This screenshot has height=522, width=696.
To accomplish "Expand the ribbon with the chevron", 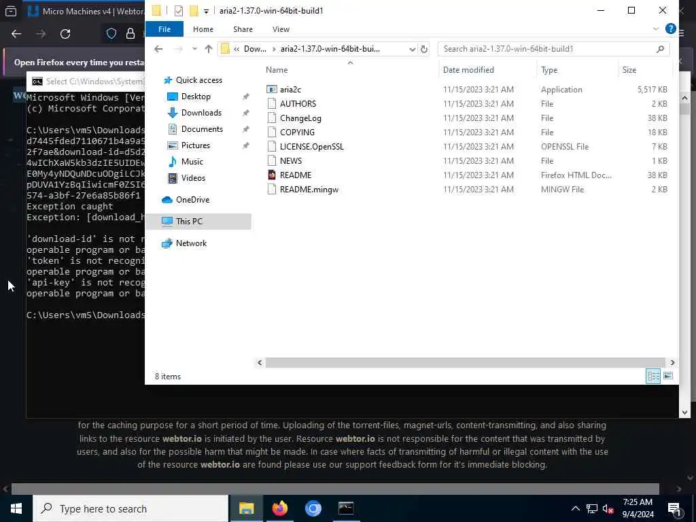I will tap(656, 29).
